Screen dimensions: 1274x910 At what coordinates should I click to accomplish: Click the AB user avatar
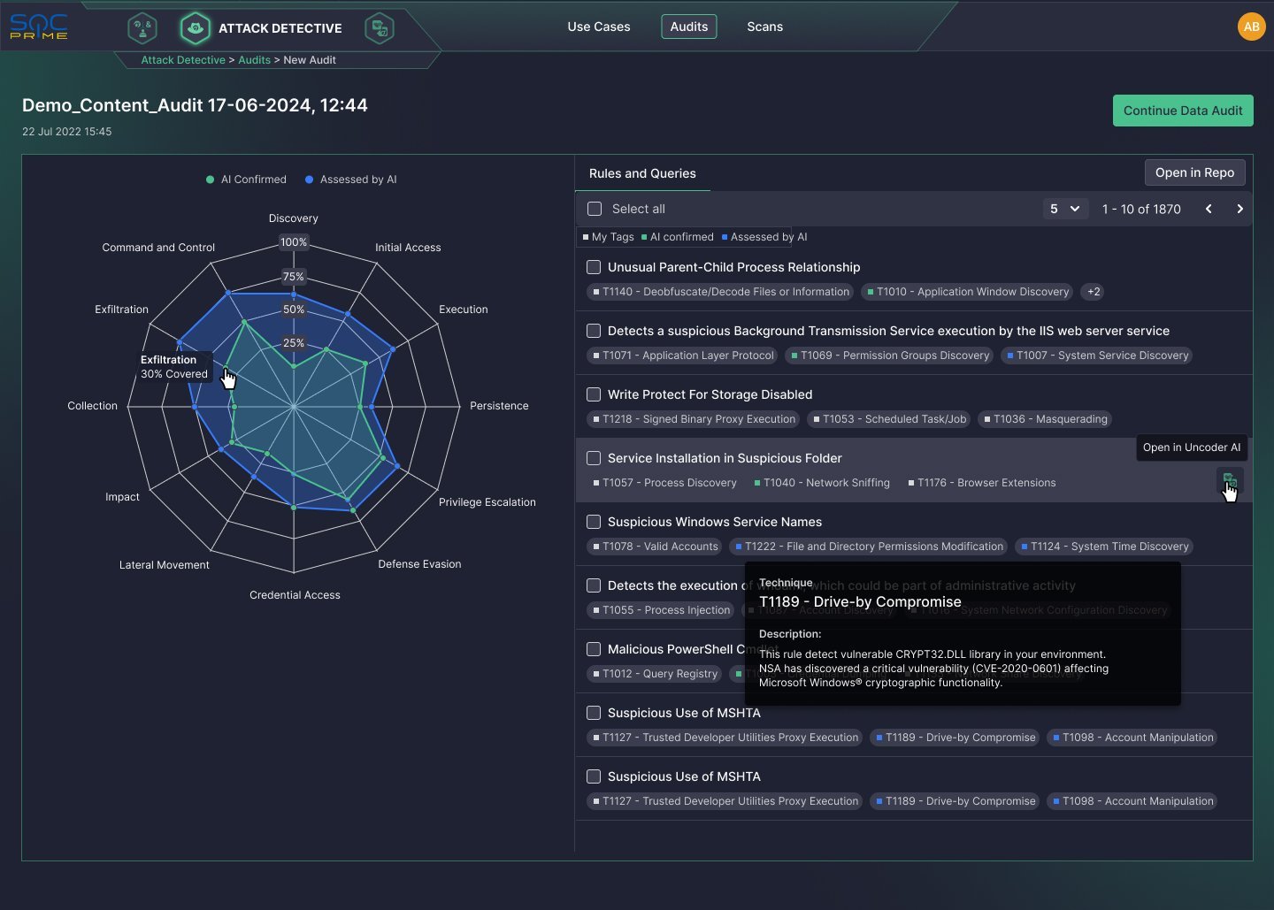coord(1252,27)
